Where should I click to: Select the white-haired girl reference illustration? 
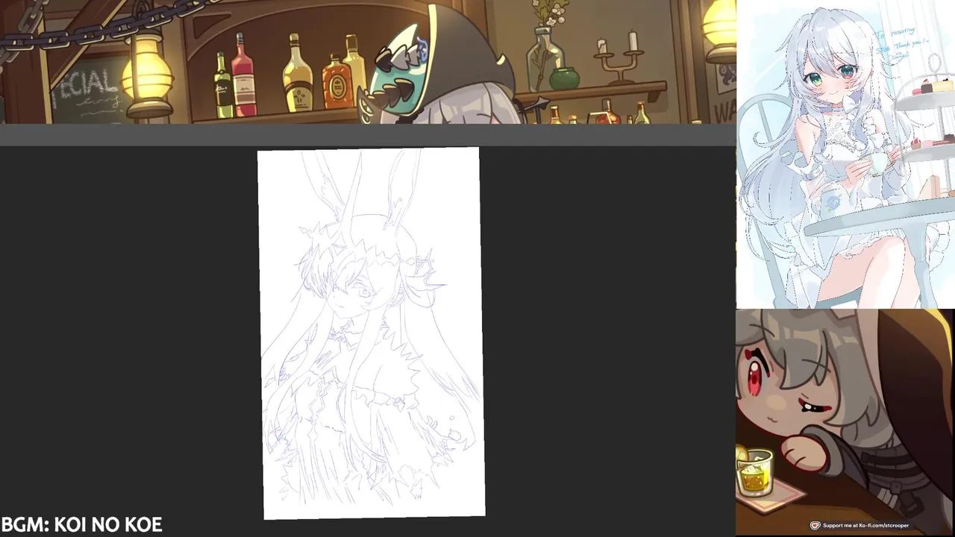pyautogui.click(x=845, y=154)
